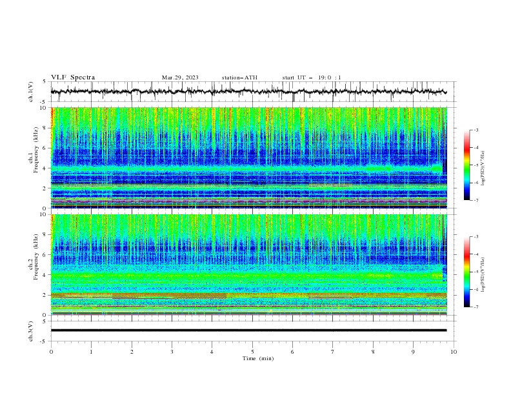Click the '-7' label on ch.2 color bar

pyautogui.click(x=476, y=307)
